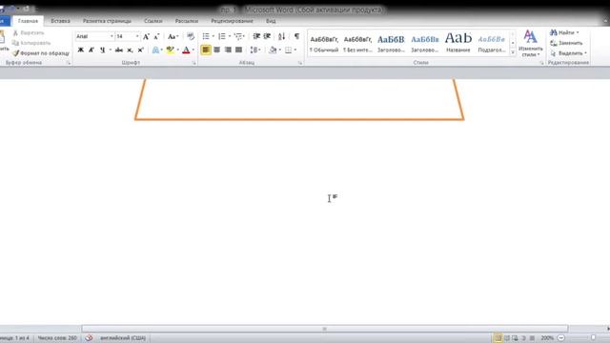Clear formatting with the eraser icon
The width and height of the screenshot is (610, 343).
[191, 36]
